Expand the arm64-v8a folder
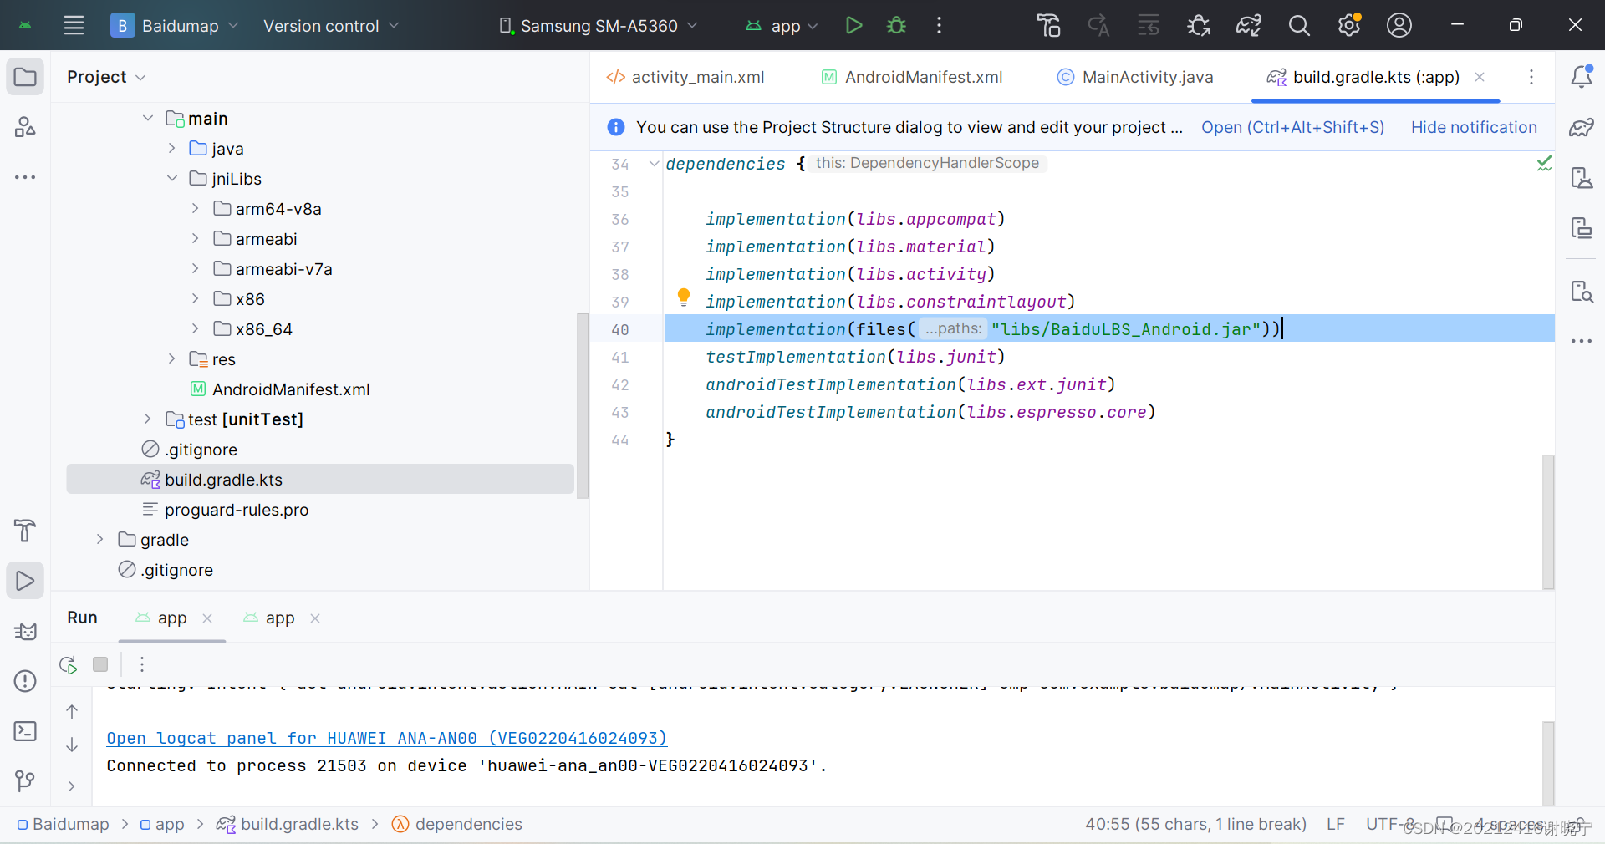The width and height of the screenshot is (1605, 844). click(x=196, y=208)
